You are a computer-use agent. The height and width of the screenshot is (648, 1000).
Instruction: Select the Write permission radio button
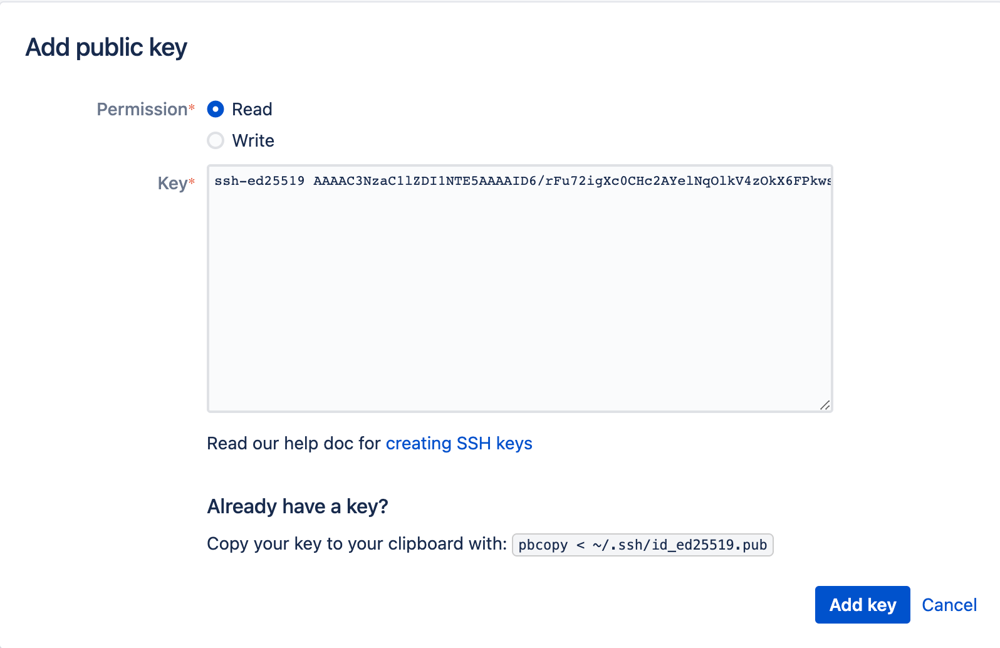pos(216,140)
